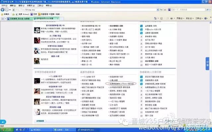This screenshot has height=132, width=212.
Task: Click the blue 分享 share side tab
Action: [x=207, y=64]
